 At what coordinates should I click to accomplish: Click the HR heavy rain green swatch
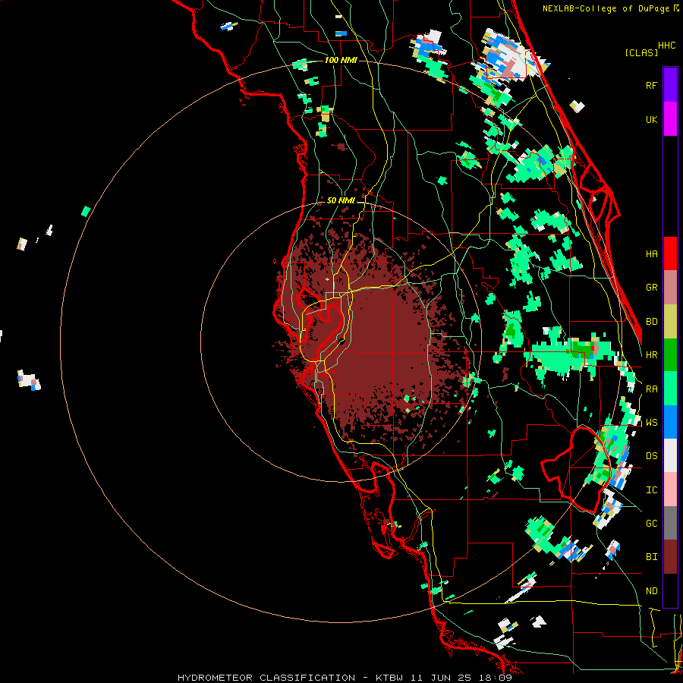670,355
